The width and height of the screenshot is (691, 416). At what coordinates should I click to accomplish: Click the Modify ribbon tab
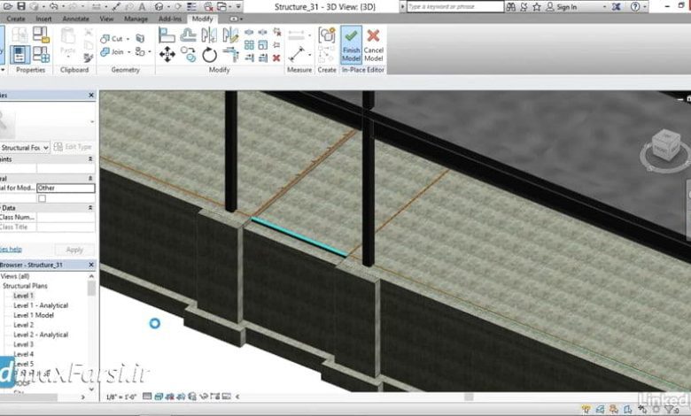(202, 19)
